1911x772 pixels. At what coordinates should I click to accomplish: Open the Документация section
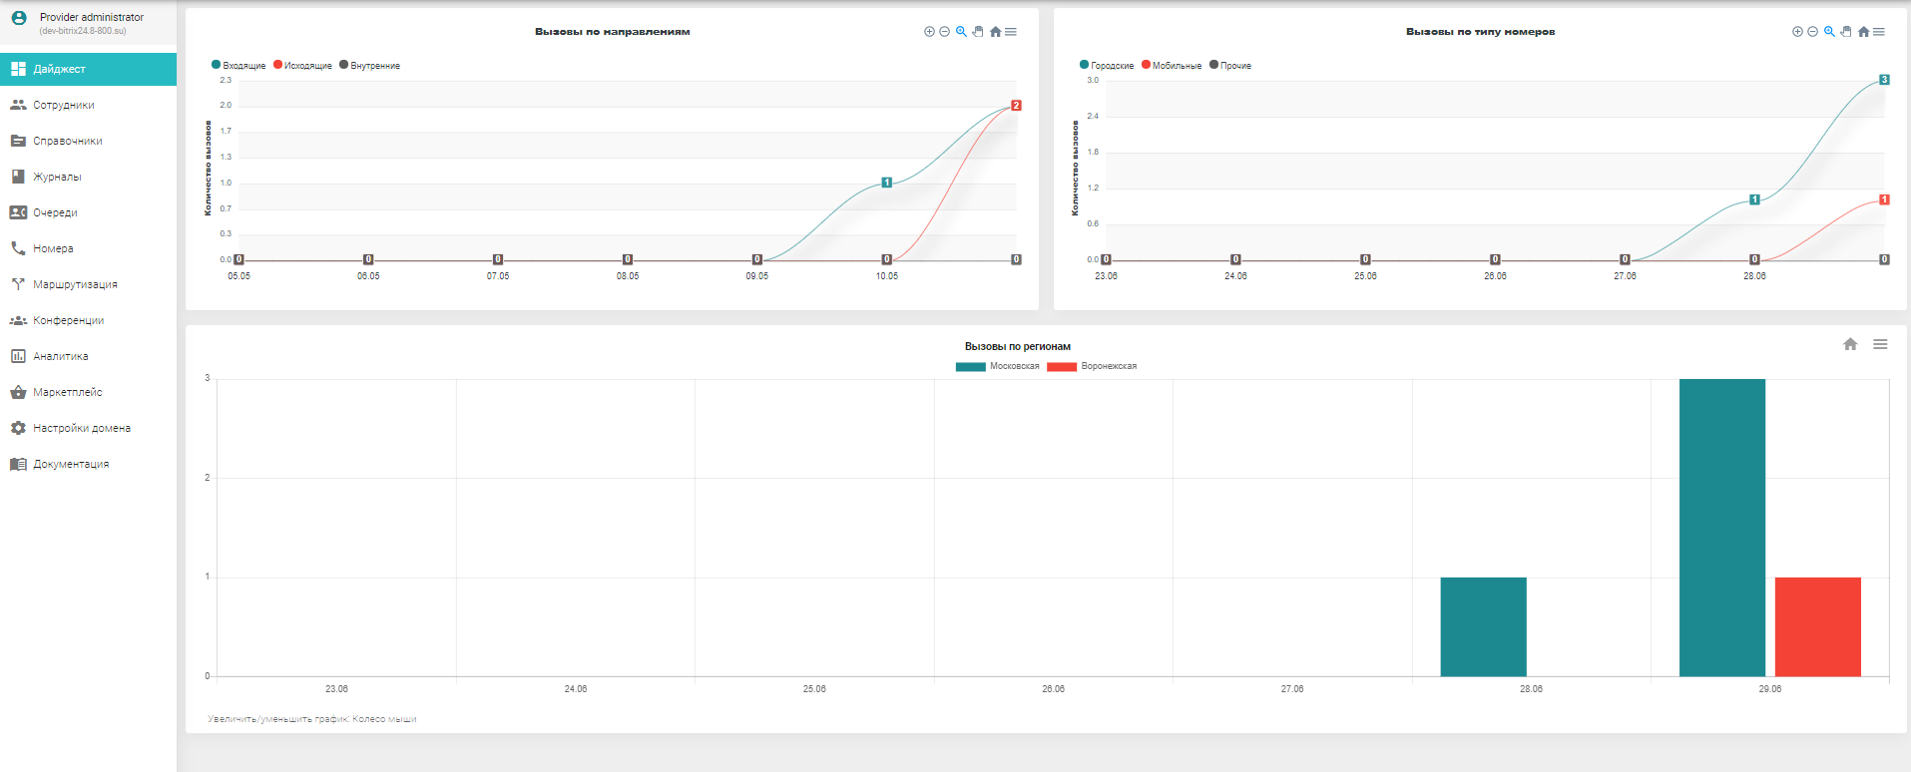click(x=88, y=464)
